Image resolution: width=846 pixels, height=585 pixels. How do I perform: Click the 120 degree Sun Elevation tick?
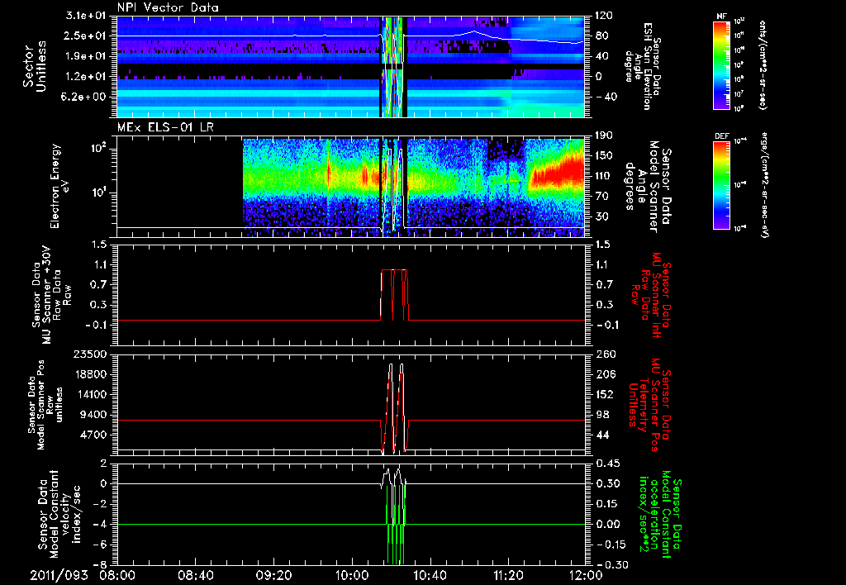(x=604, y=16)
